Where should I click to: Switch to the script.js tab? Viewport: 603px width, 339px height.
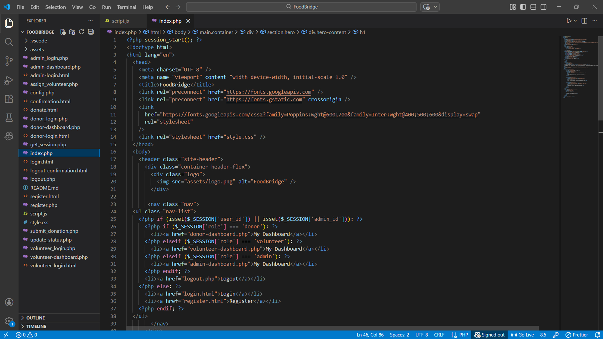pos(120,21)
